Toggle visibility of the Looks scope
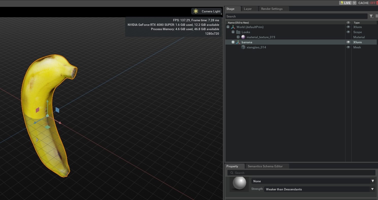 (x=348, y=32)
